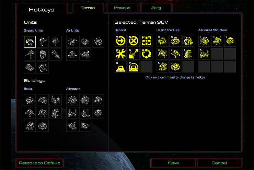The width and height of the screenshot is (254, 170).
Task: Select the Goliath walker unit icon
Action: [43, 68]
